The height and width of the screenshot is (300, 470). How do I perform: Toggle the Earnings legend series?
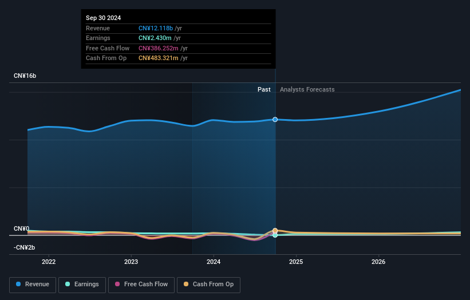pos(82,285)
